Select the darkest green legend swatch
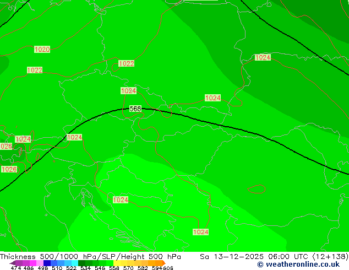Screen dimensions: 349x270 (x=81, y=263)
